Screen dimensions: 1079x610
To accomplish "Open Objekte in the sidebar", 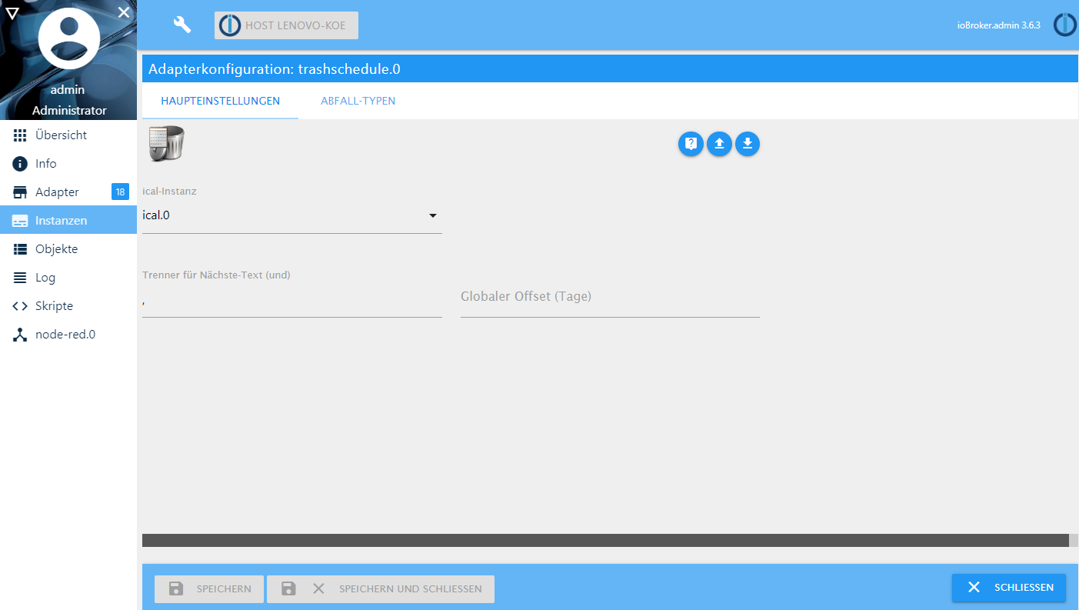I will click(x=56, y=249).
